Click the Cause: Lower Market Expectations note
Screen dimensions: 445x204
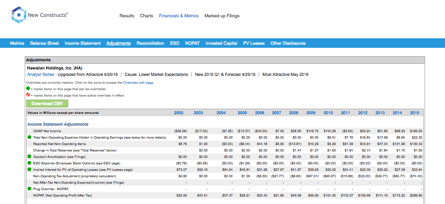(156, 75)
